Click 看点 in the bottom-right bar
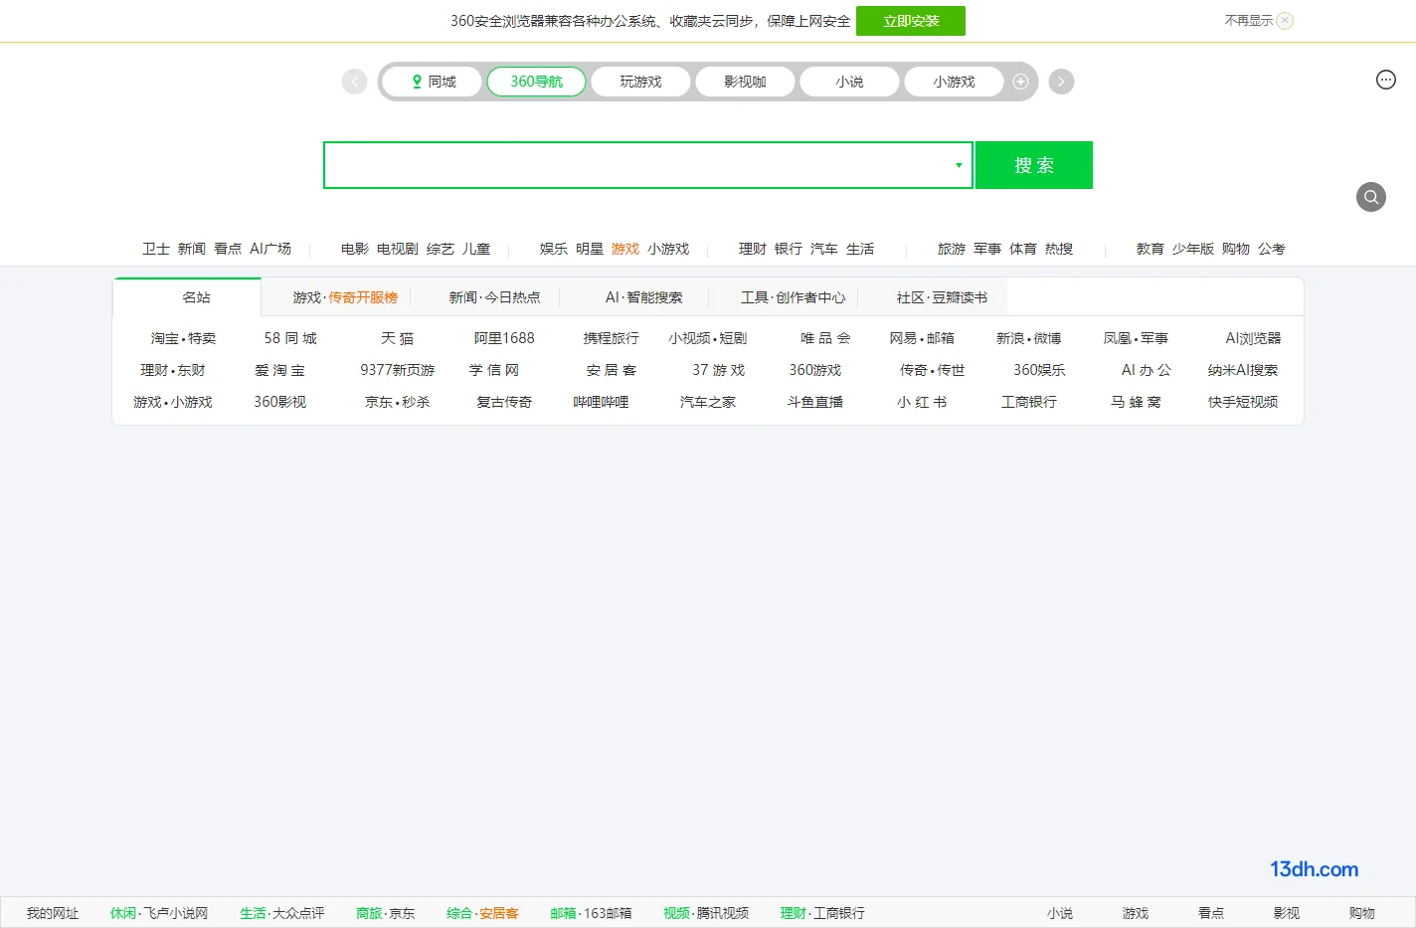This screenshot has width=1416, height=928. 1211,913
